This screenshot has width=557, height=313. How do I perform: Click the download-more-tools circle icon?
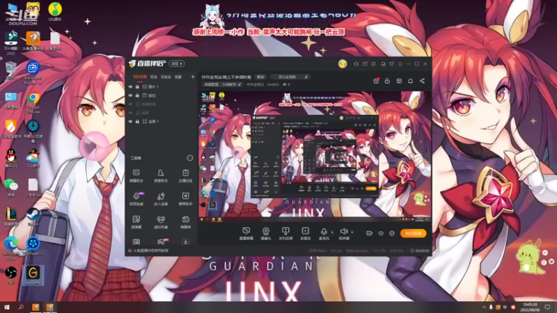tap(185, 242)
